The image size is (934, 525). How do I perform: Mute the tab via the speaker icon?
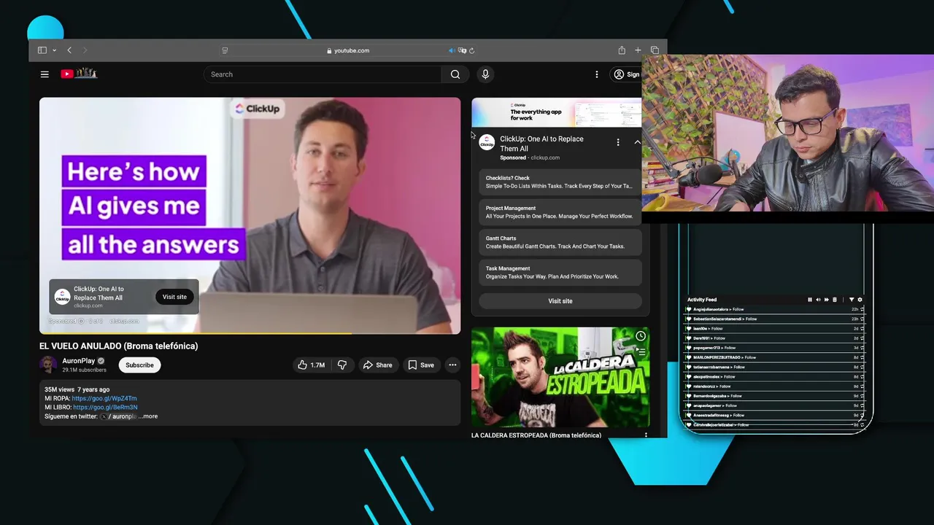pyautogui.click(x=452, y=50)
